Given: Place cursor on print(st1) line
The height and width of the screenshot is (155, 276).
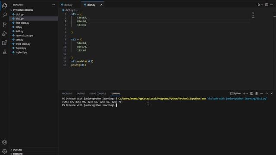Looking at the screenshot, I should click(x=78, y=65).
